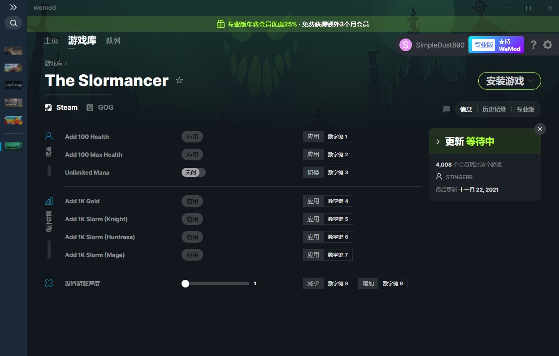Select the 设置游戏速度 label
The width and height of the screenshot is (559, 356).
click(82, 283)
